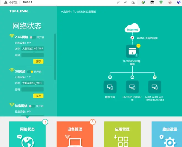Save the 2.4G network settings
This screenshot has width=182, height=147.
pos(38,62)
